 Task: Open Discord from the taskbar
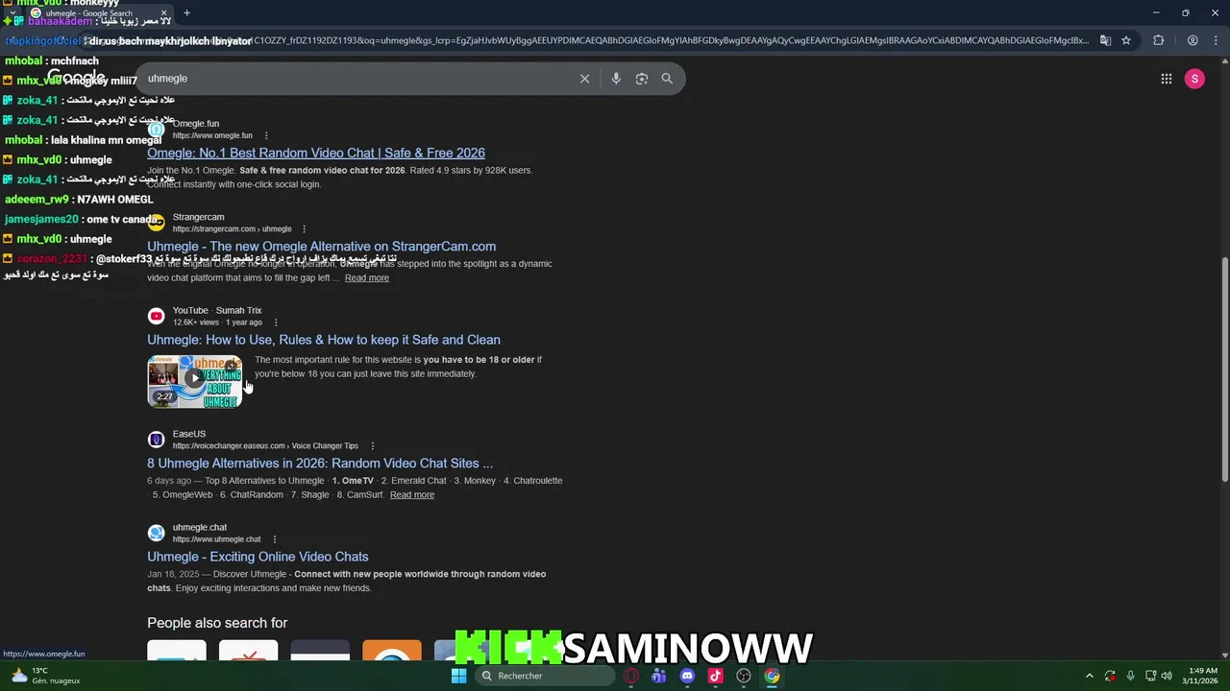pos(687,676)
